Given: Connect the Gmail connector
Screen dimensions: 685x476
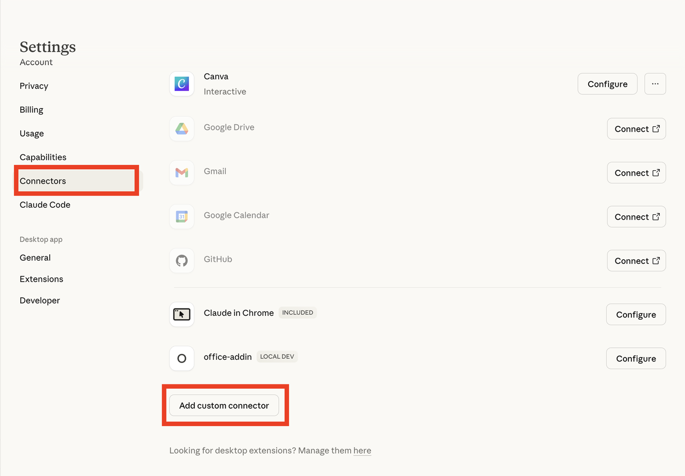Looking at the screenshot, I should [636, 172].
